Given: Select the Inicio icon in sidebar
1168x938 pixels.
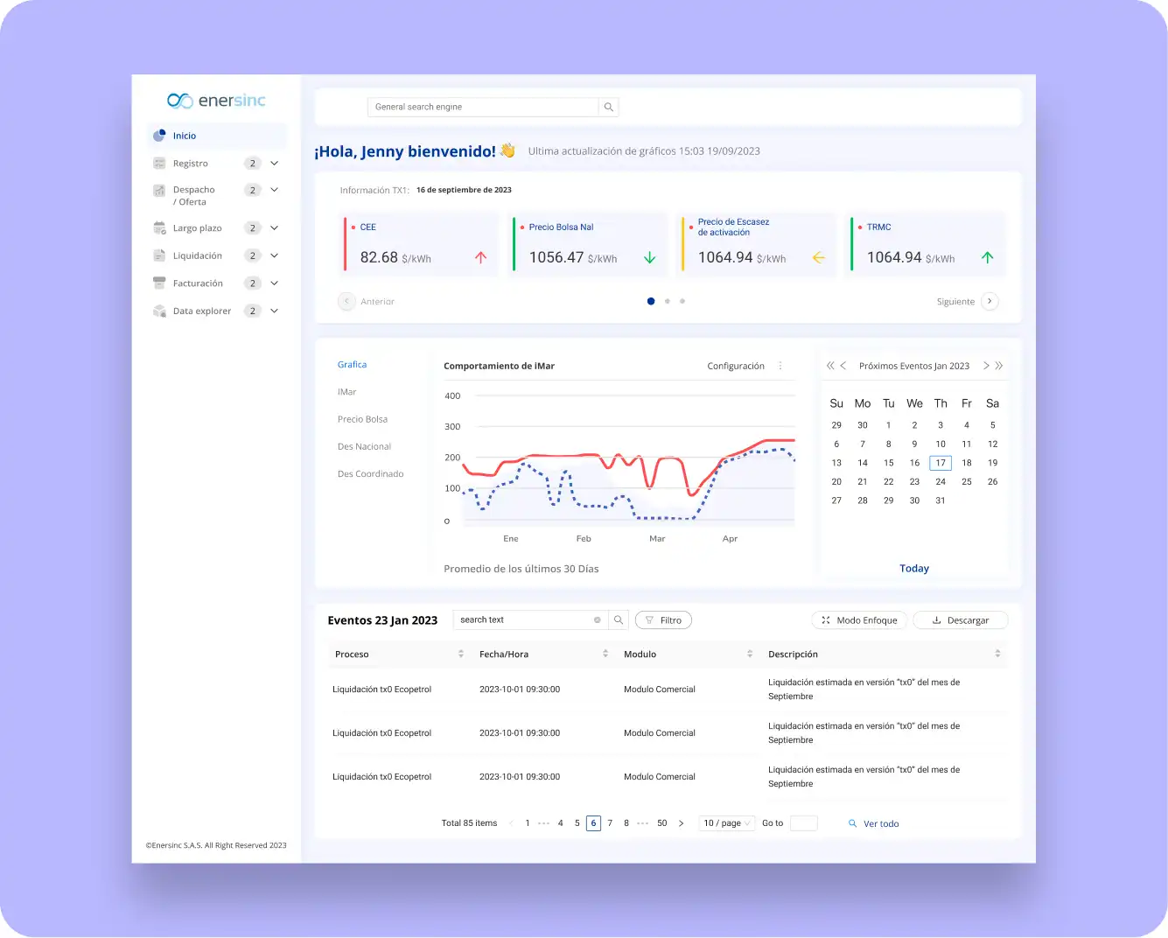Looking at the screenshot, I should (159, 135).
